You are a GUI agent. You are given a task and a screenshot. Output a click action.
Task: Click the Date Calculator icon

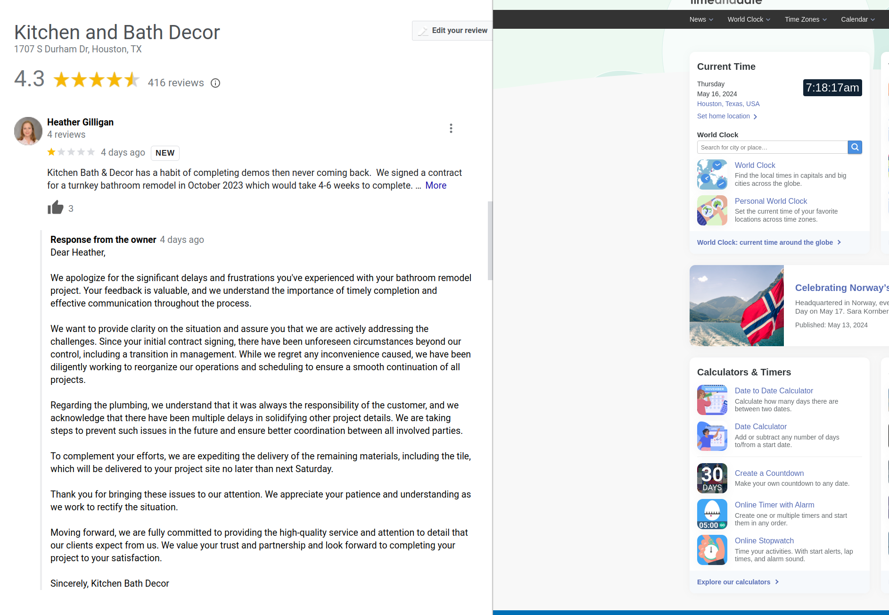(712, 436)
